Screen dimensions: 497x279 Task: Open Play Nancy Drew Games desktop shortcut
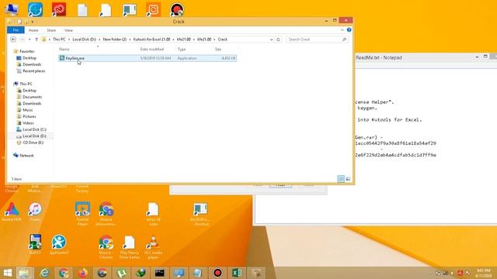pyautogui.click(x=130, y=247)
